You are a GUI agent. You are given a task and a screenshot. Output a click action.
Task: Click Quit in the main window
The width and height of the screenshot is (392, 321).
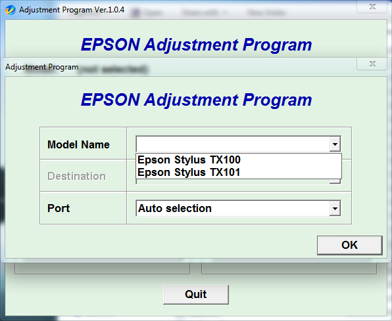tap(196, 294)
